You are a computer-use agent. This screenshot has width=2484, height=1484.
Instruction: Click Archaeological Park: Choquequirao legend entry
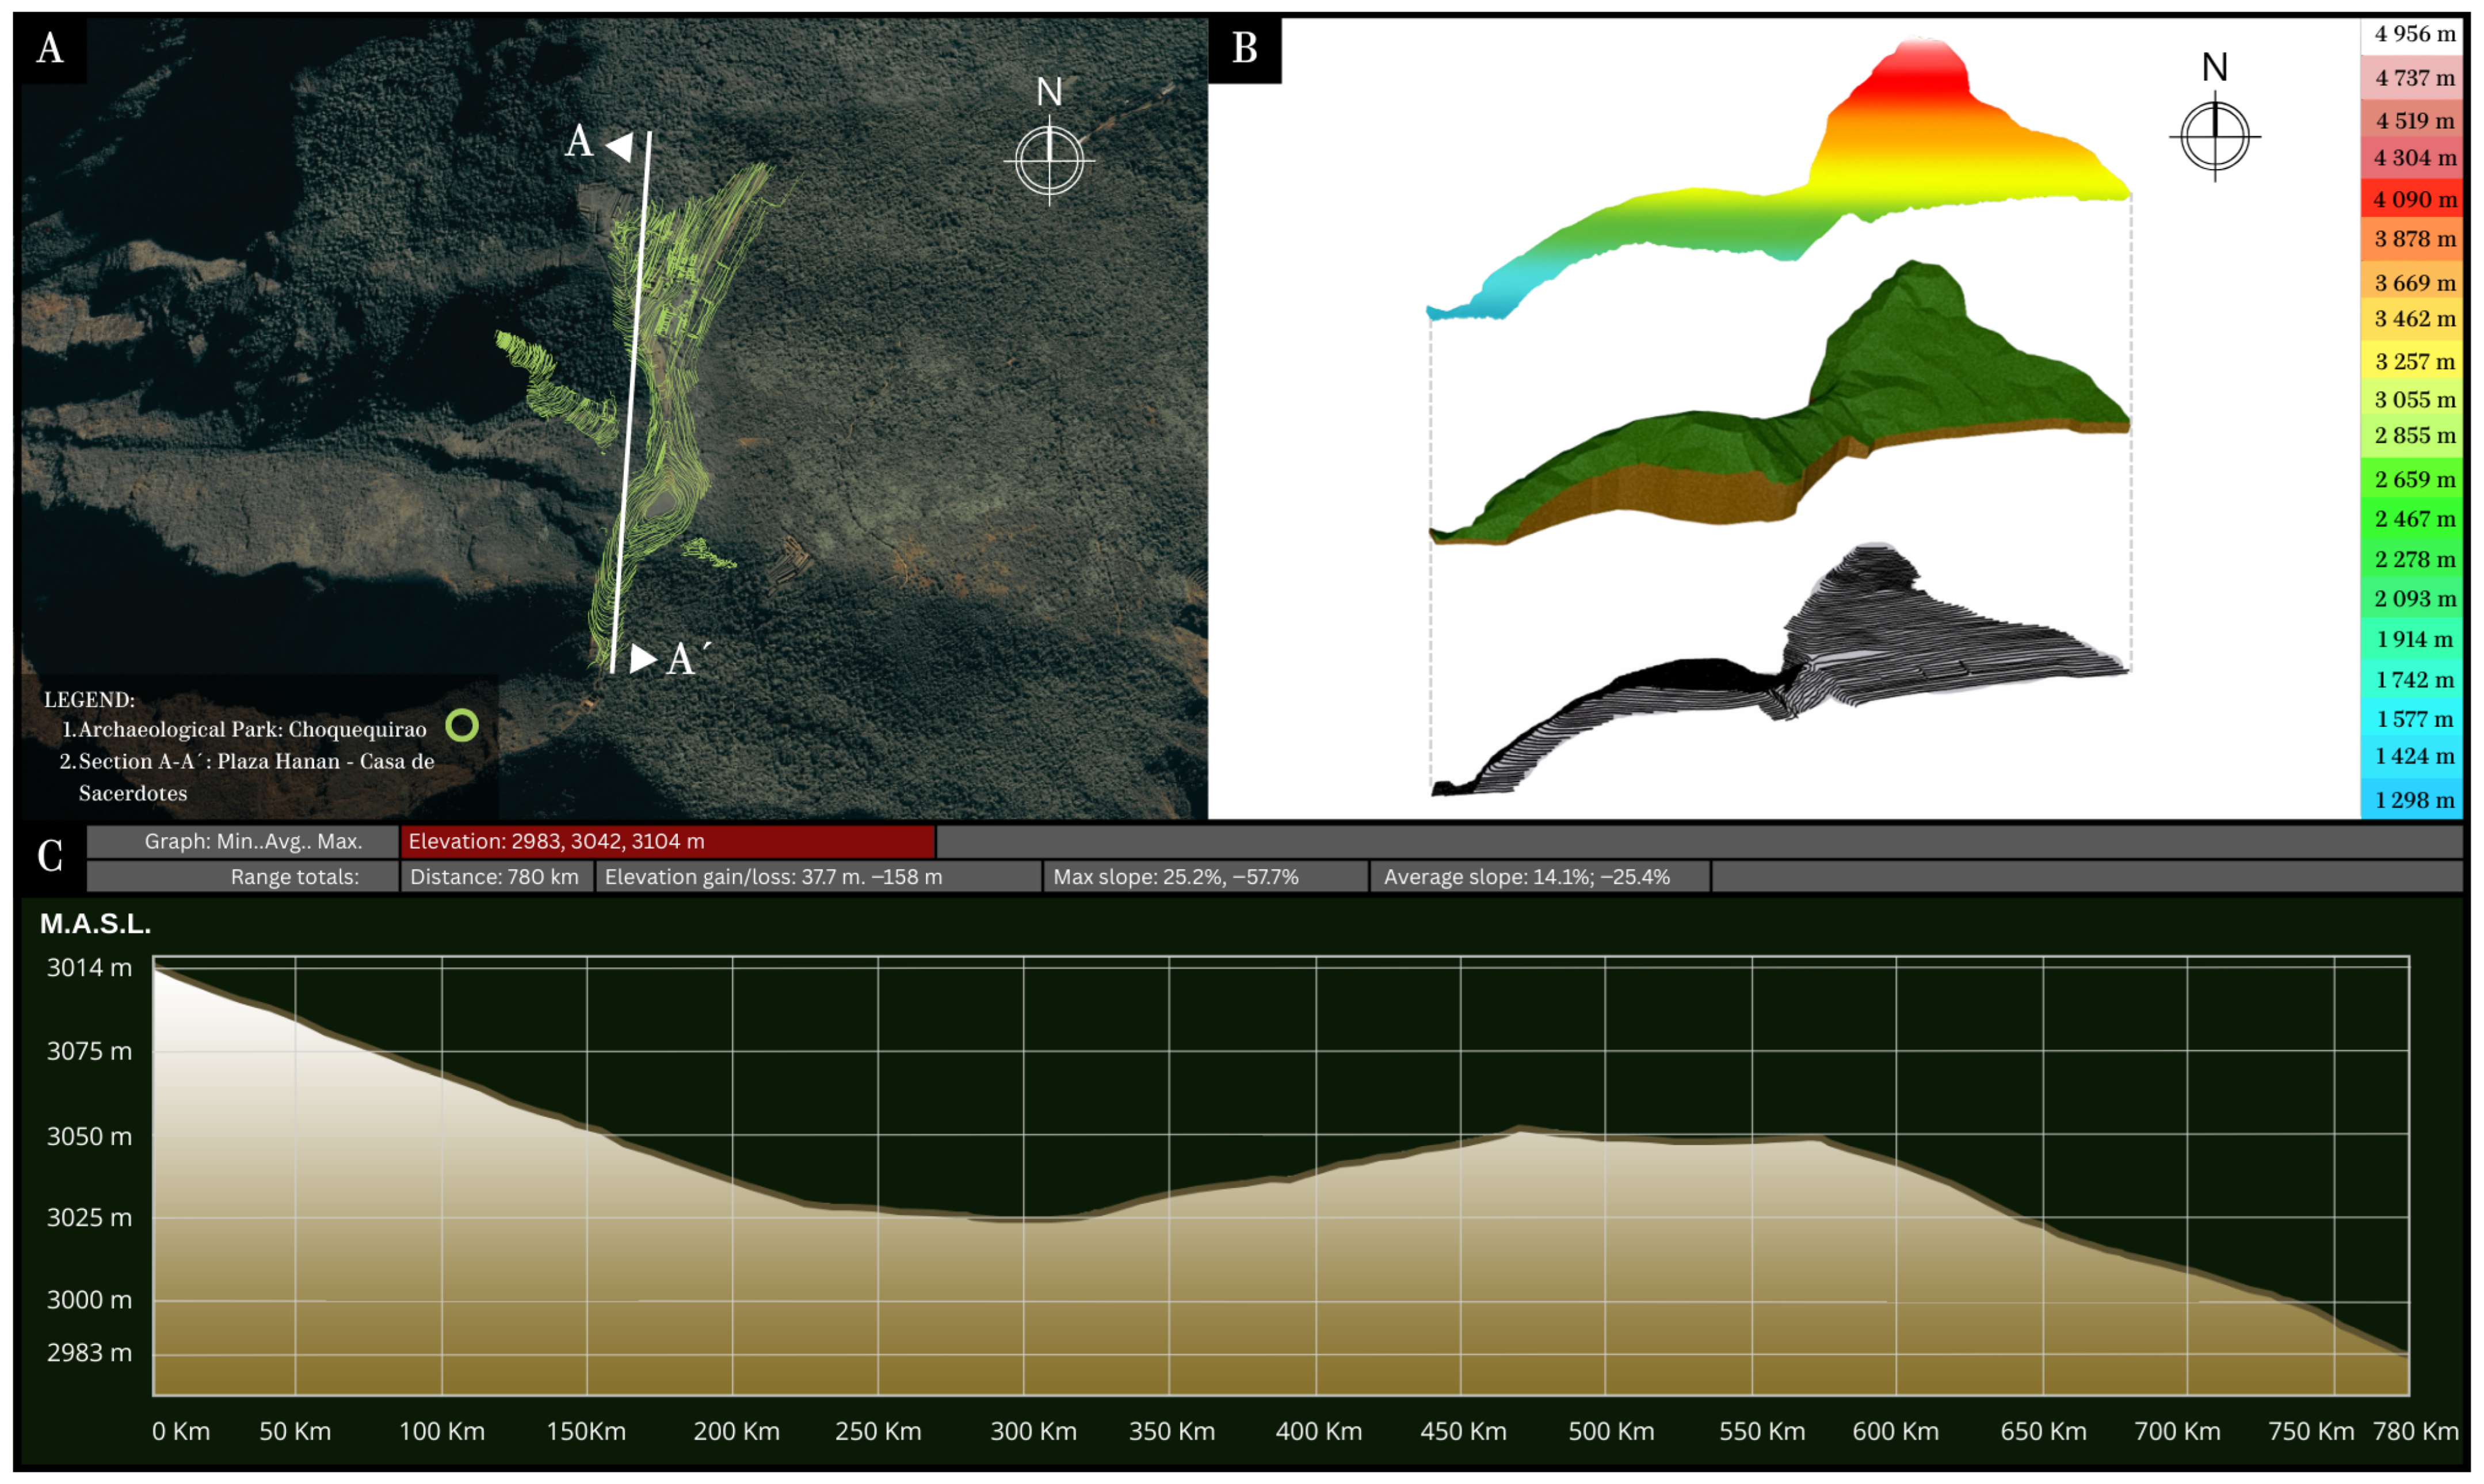click(244, 729)
